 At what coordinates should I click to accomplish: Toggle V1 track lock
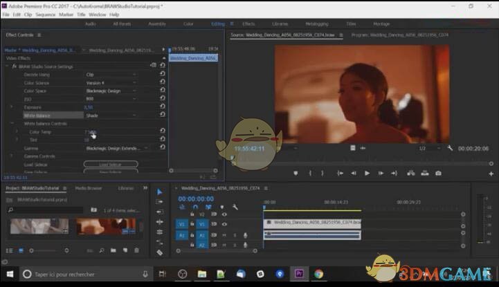192,224
